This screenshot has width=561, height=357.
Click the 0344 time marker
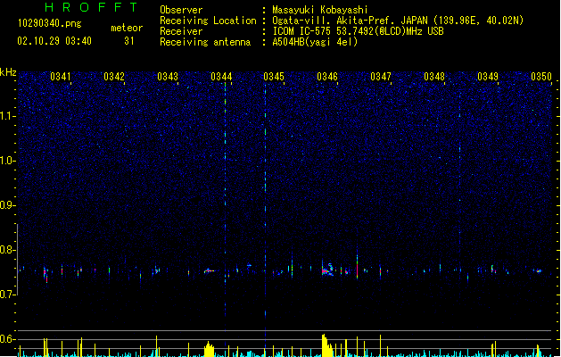(x=221, y=77)
